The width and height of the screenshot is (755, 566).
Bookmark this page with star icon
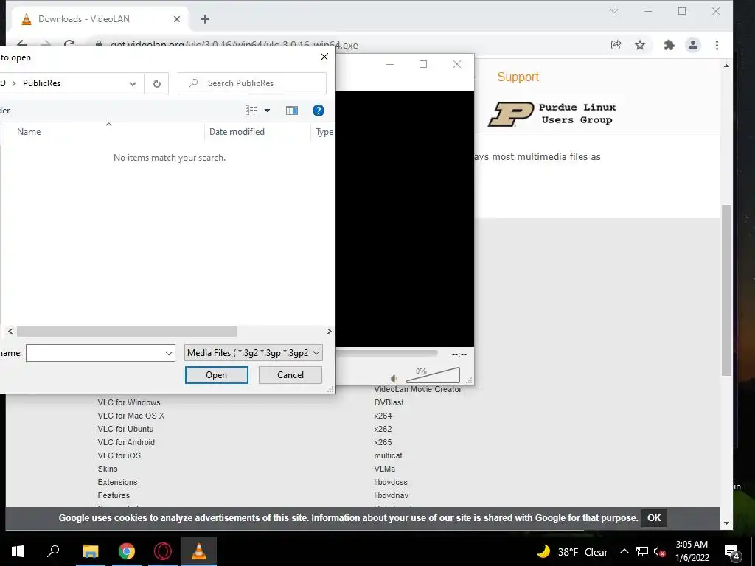point(639,45)
